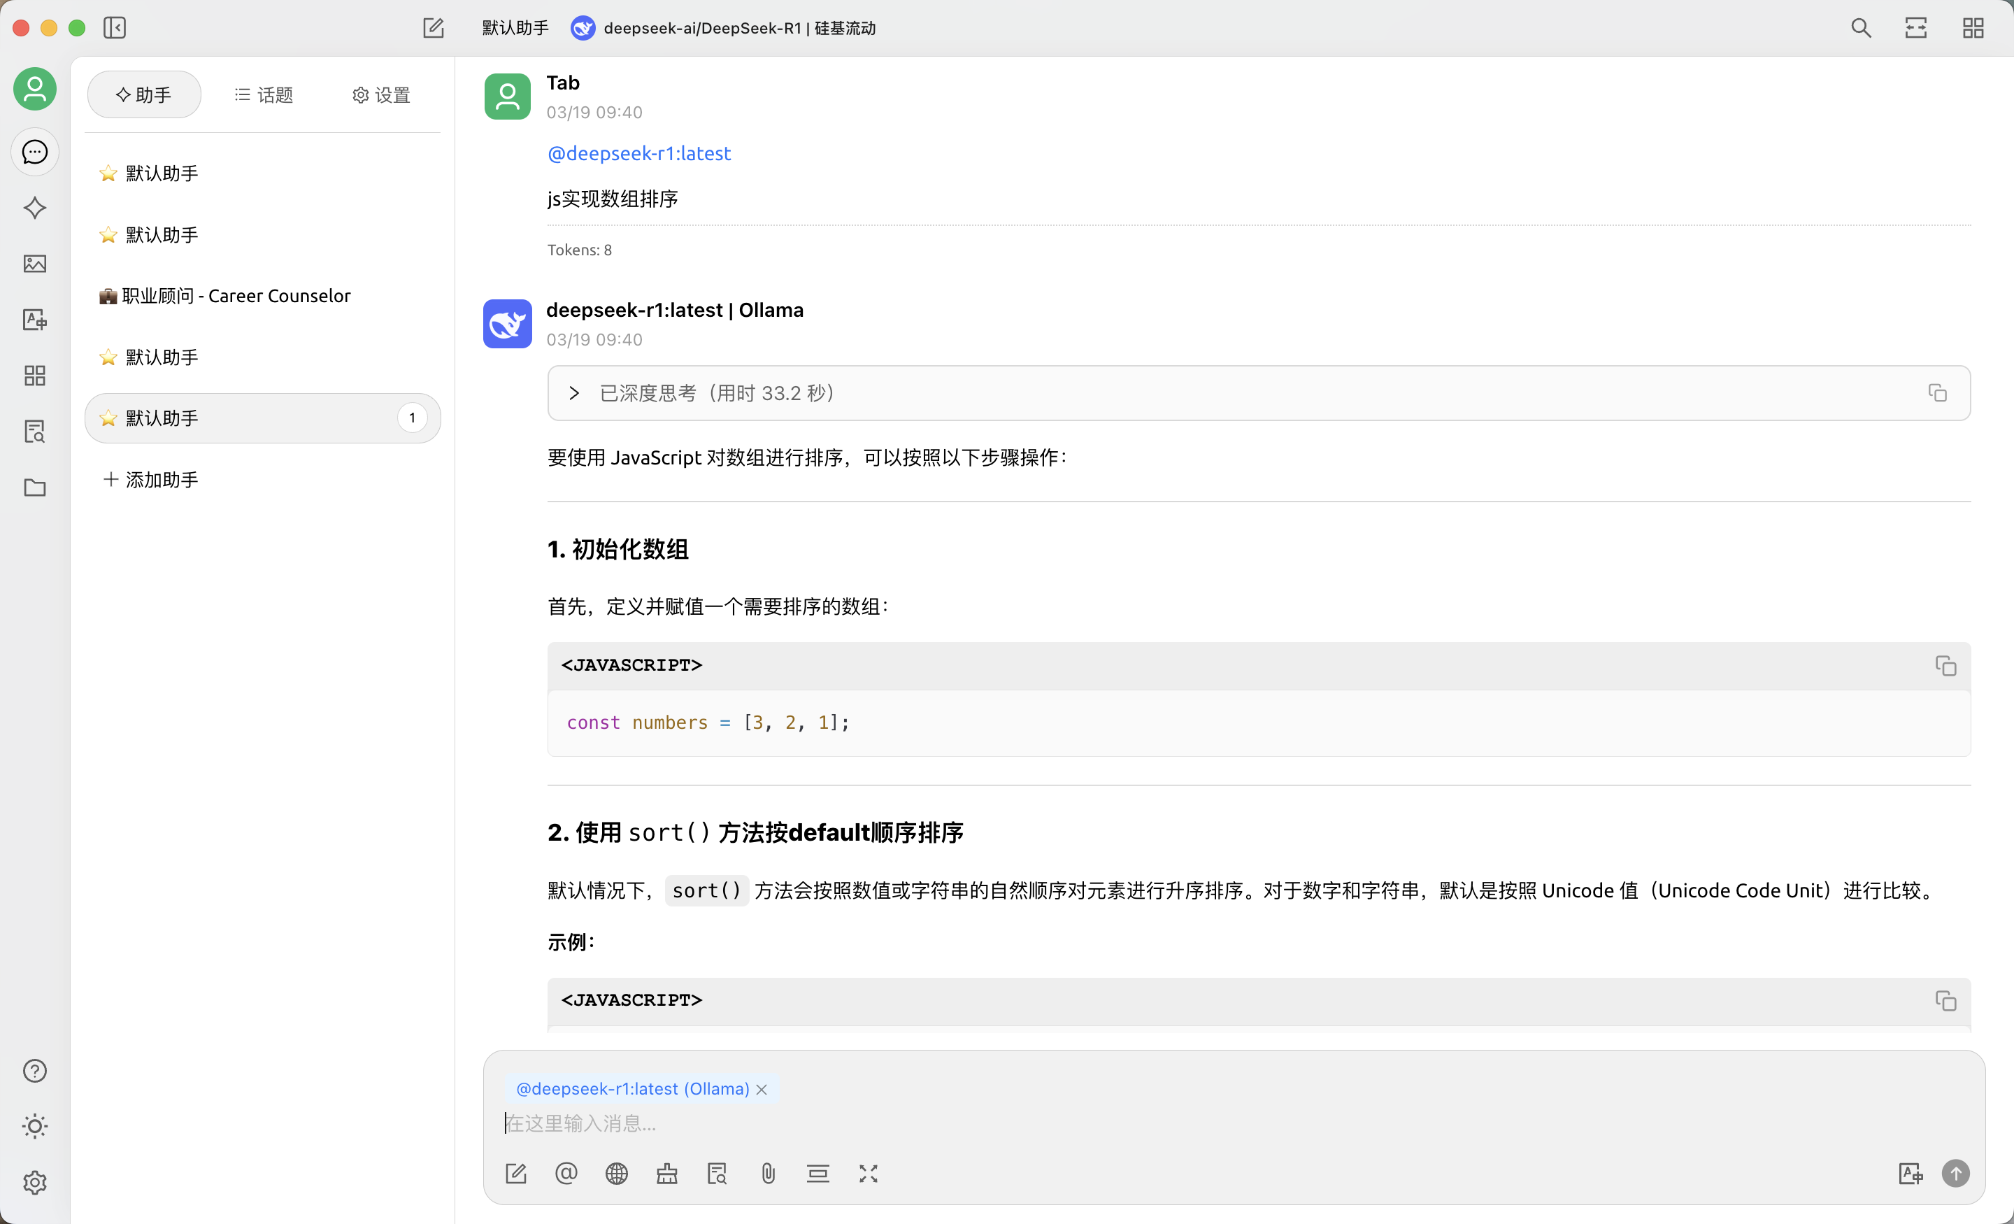Switch to the 设置 tab
2014x1224 pixels.
click(x=381, y=95)
